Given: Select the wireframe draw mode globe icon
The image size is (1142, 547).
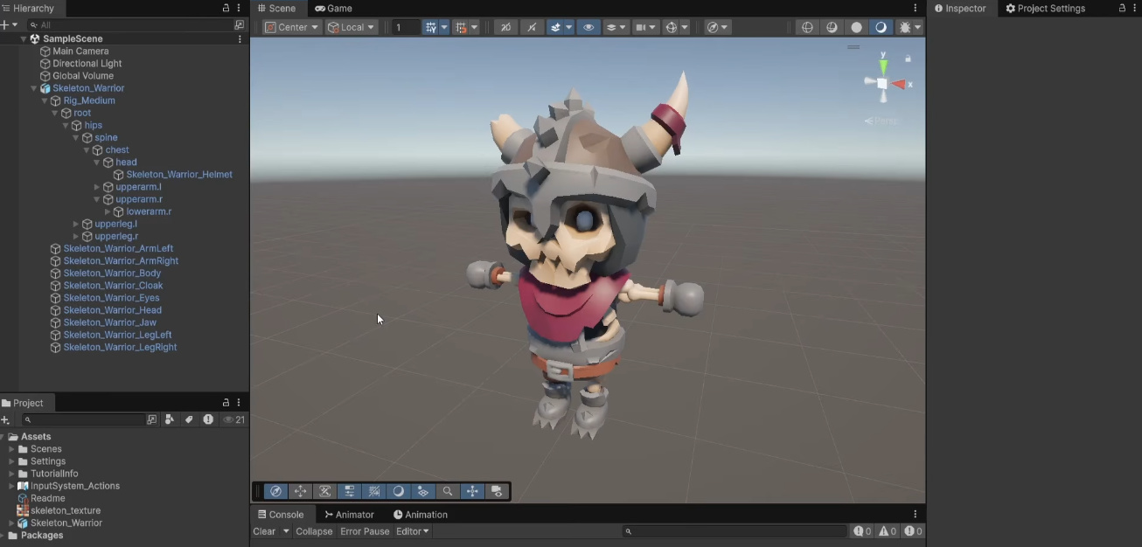Looking at the screenshot, I should [x=807, y=27].
